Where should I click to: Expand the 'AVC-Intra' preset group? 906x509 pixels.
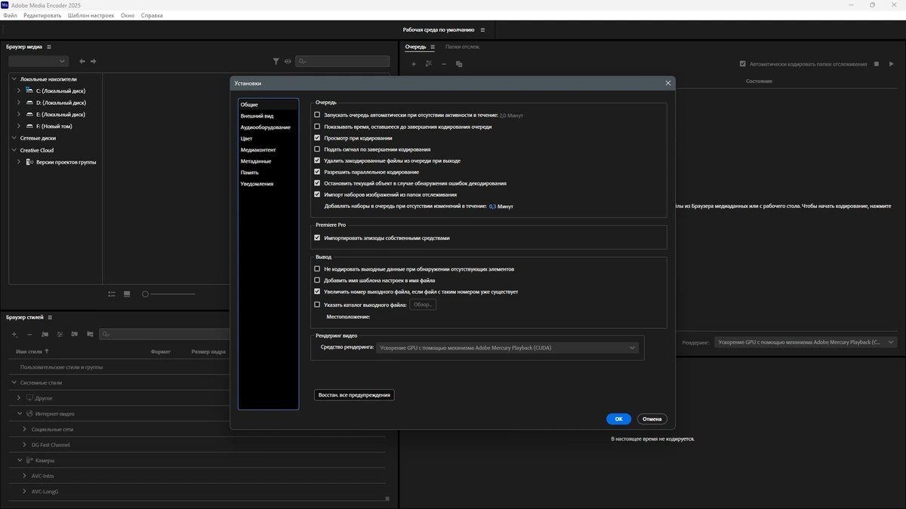point(24,476)
